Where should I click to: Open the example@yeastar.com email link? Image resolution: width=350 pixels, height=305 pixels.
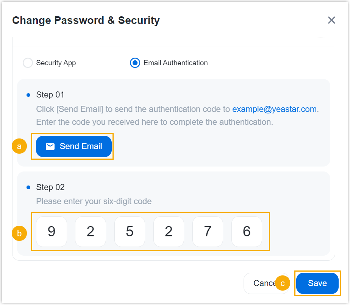(x=274, y=109)
